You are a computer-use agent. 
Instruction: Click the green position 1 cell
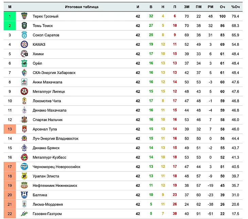click(10, 16)
